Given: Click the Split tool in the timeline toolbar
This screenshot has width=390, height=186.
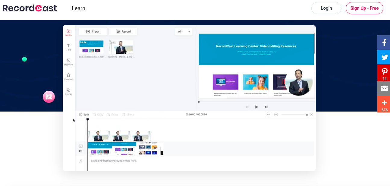Looking at the screenshot, I should click(x=84, y=115).
